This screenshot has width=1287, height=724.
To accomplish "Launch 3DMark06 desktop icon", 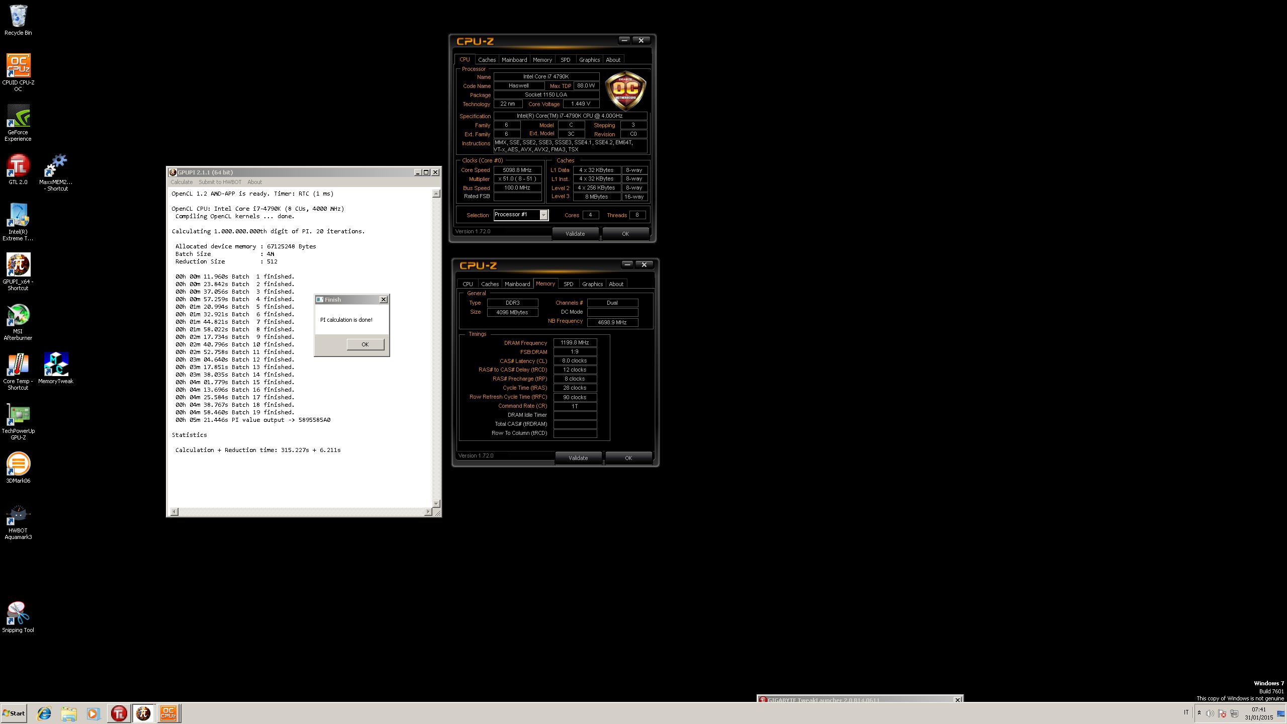I will click(18, 468).
